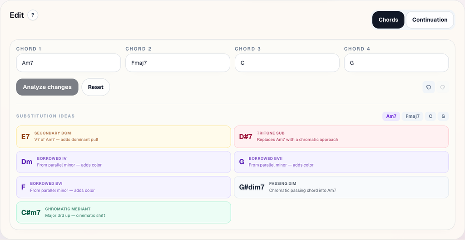This screenshot has width=465, height=240.
Task: Choose the E7 secondary dominant suggestion
Action: coord(124,137)
